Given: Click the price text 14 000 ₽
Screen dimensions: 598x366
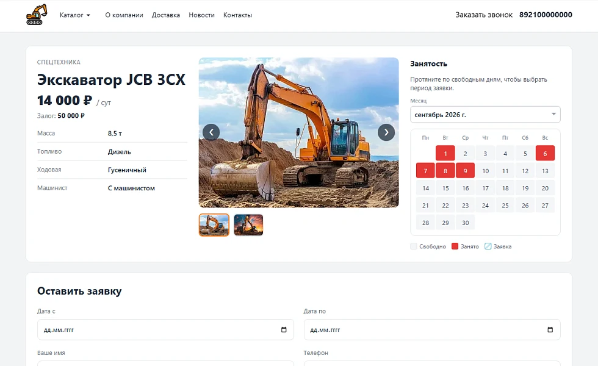Looking at the screenshot, I should tap(65, 100).
